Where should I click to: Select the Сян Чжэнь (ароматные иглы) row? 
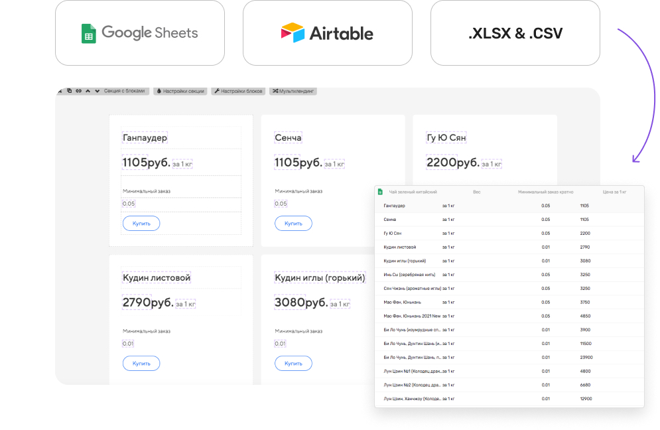(509, 289)
